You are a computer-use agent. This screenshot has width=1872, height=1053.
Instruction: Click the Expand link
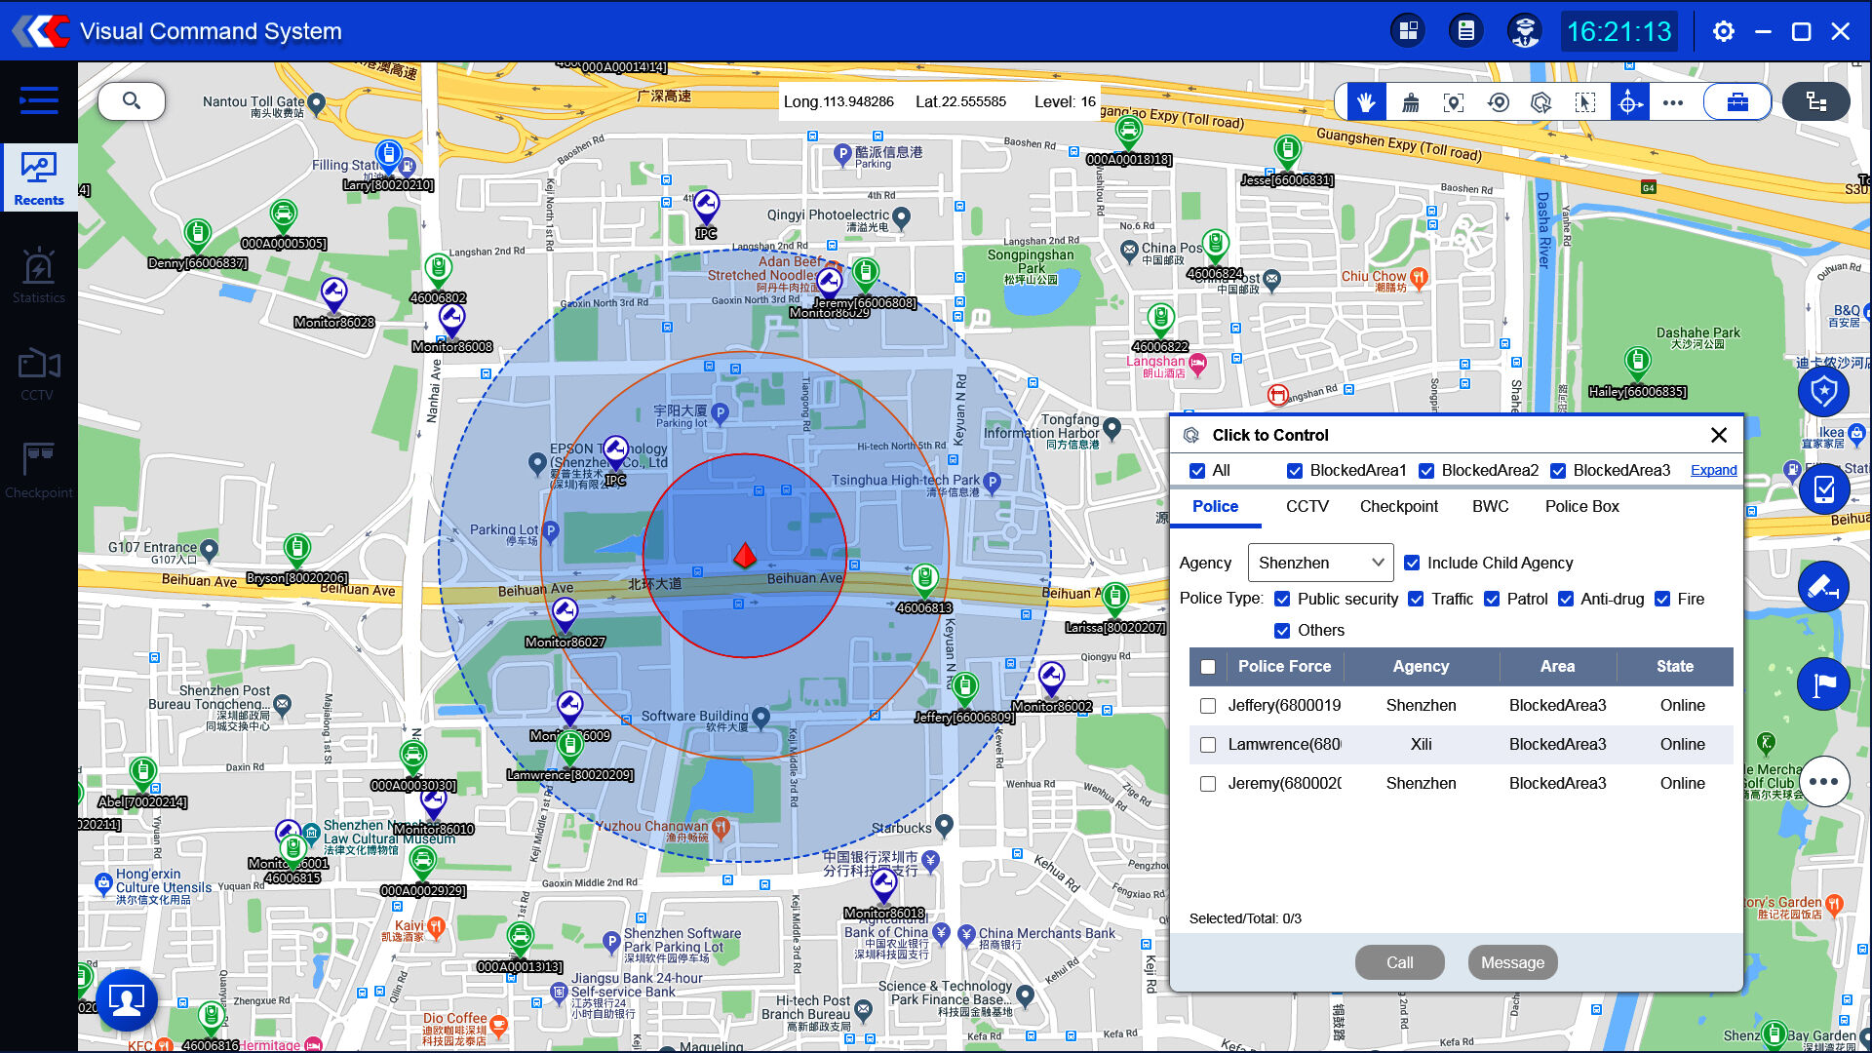pyautogui.click(x=1713, y=470)
